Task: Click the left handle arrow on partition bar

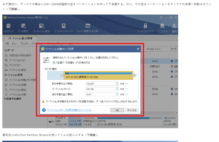Action: point(62,75)
